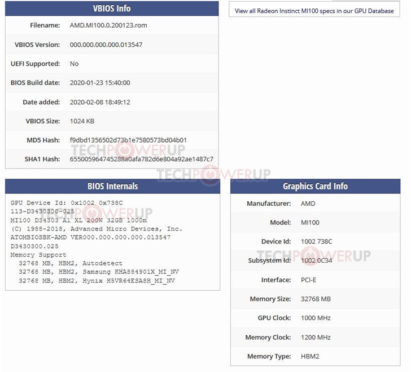Click Memory Type value HBM2
Viewport: 411px width, 372px height.
[x=310, y=356]
